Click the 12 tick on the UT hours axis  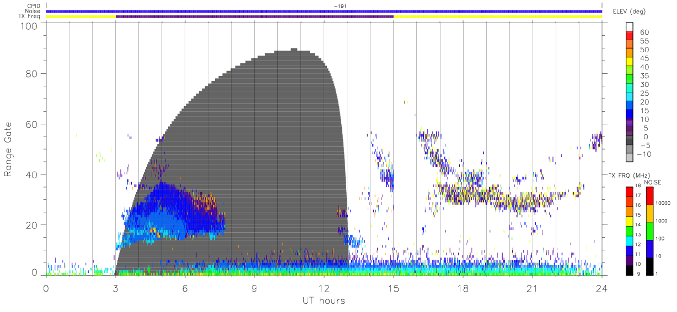[324, 288]
